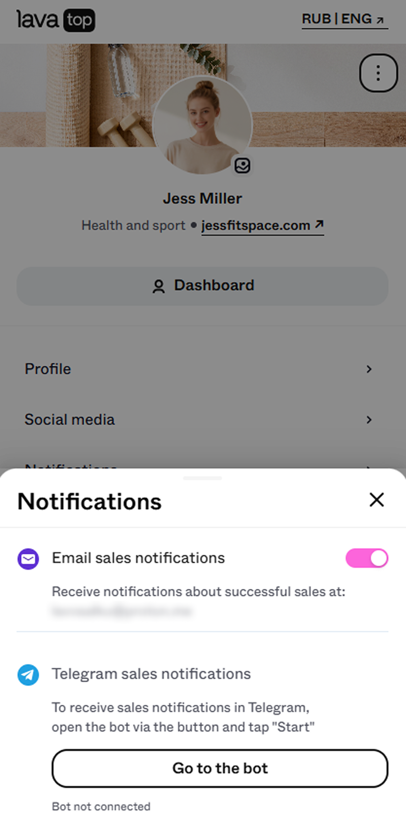The height and width of the screenshot is (823, 406).
Task: Open the Social media menu item
Action: 203,420
